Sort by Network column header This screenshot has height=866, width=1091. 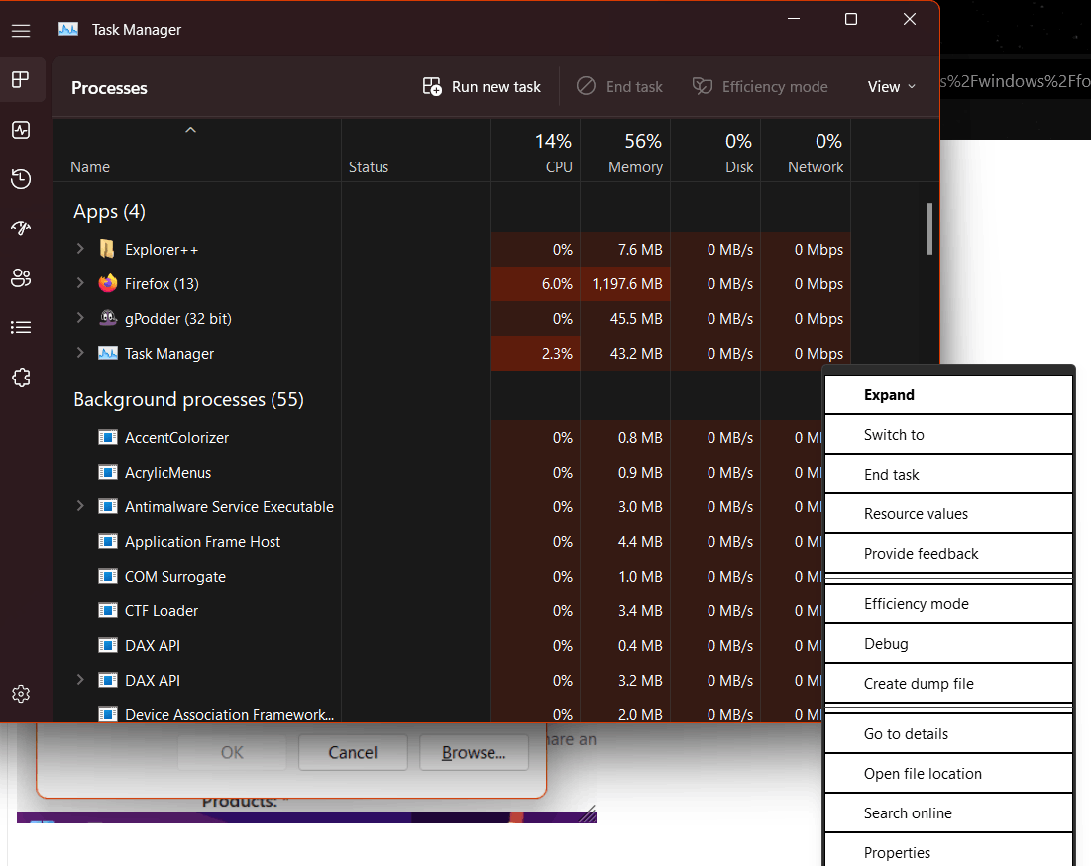807,153
